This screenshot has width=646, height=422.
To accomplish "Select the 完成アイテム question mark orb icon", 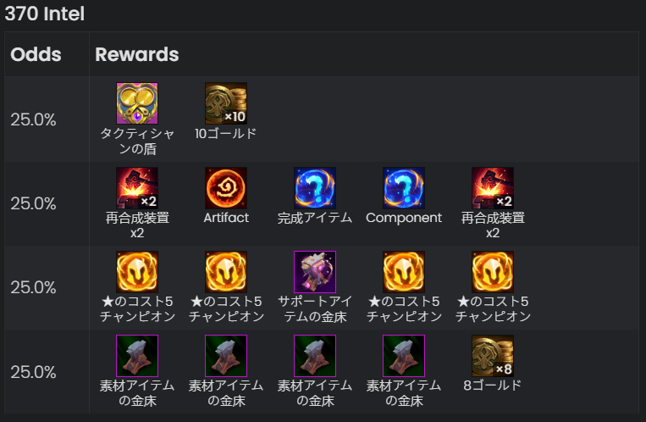I will click(315, 187).
